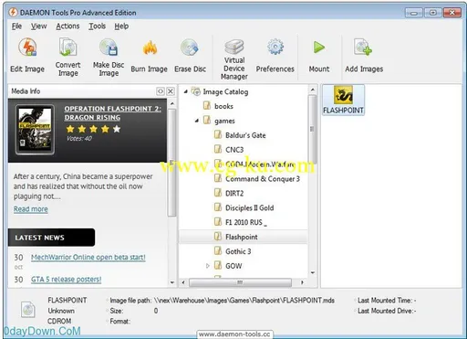Open the Help menu
Image resolution: width=467 pixels, height=339 pixels.
(121, 26)
